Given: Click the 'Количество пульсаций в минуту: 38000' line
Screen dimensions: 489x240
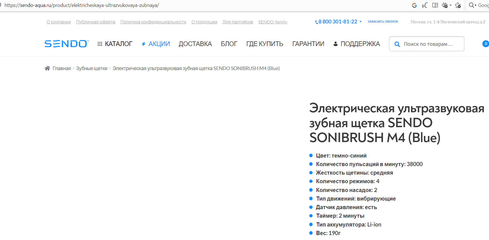Looking at the screenshot, I should point(369,164).
